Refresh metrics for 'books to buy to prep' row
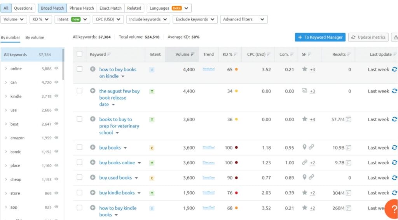398x220 pixels. point(394,119)
